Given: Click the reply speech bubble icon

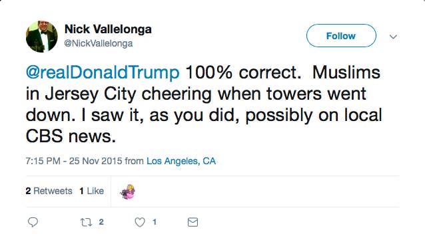Looking at the screenshot, I should 33,222.
